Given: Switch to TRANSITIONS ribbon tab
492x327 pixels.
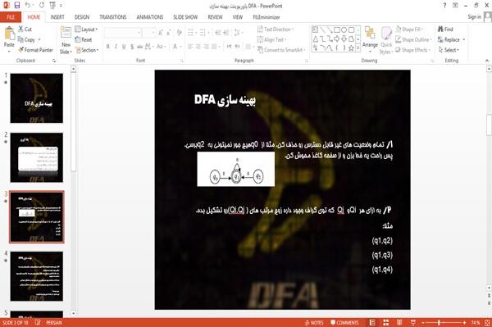Looking at the screenshot, I should [x=113, y=17].
